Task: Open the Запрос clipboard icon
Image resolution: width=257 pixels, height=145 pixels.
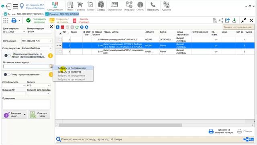Action: pyautogui.click(x=90, y=5)
